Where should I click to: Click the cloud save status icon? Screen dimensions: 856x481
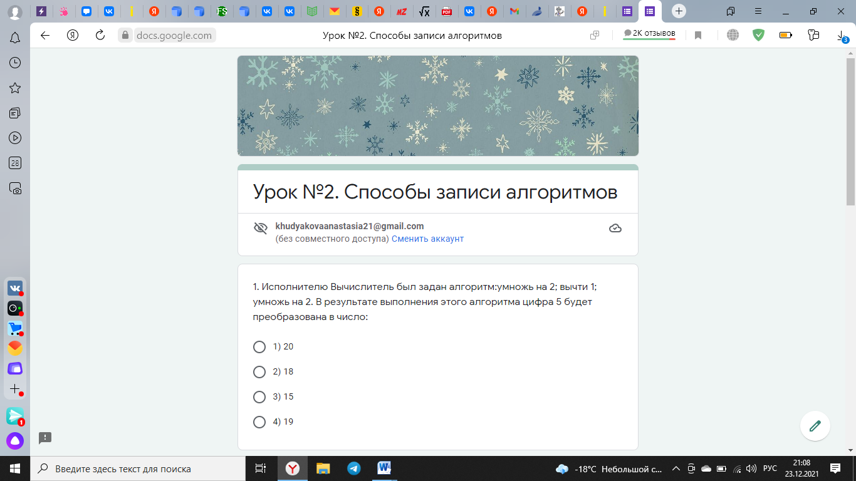[x=615, y=228]
